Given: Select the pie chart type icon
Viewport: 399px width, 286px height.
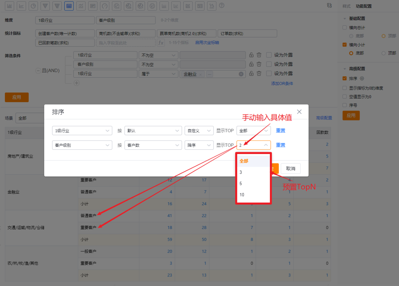Looking at the screenshot, I should [x=33, y=6].
